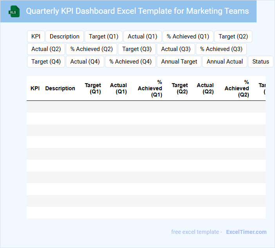
Task: Choose the % Achieved (Q1) tag chip
Action: click(x=188, y=36)
